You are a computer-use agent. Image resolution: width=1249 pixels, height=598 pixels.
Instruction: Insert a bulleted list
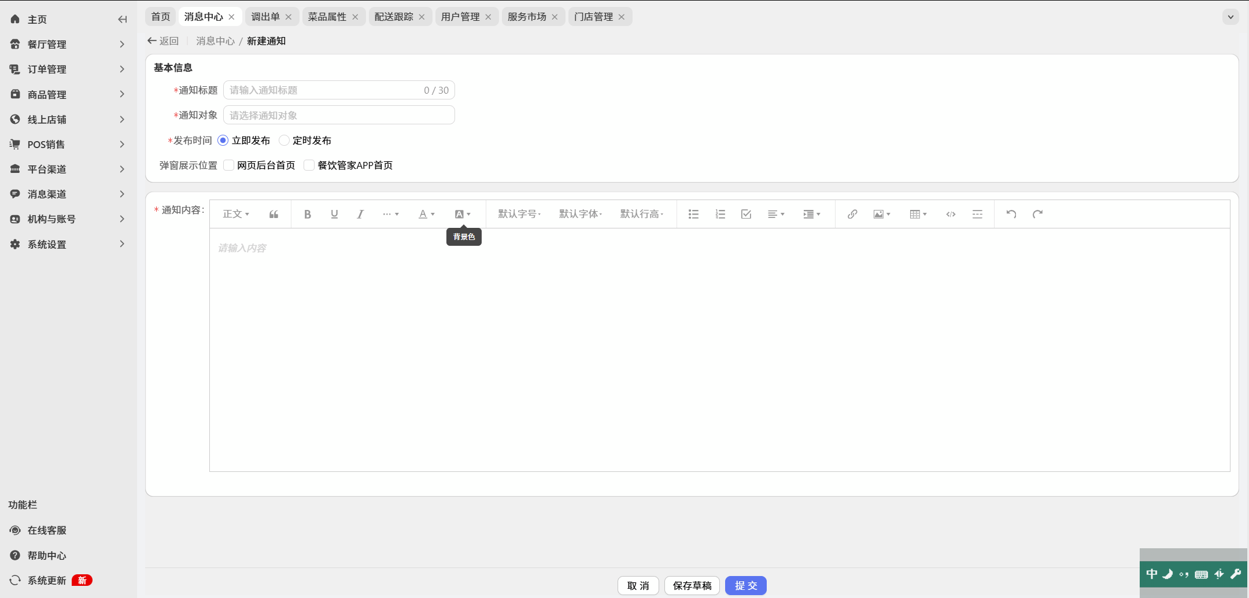[x=693, y=214]
